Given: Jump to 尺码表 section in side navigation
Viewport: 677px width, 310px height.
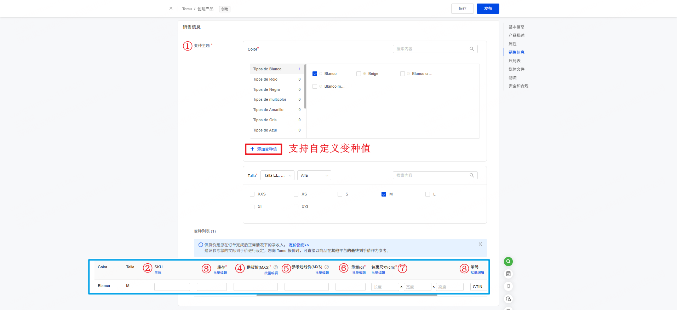Looking at the screenshot, I should pyautogui.click(x=514, y=61).
